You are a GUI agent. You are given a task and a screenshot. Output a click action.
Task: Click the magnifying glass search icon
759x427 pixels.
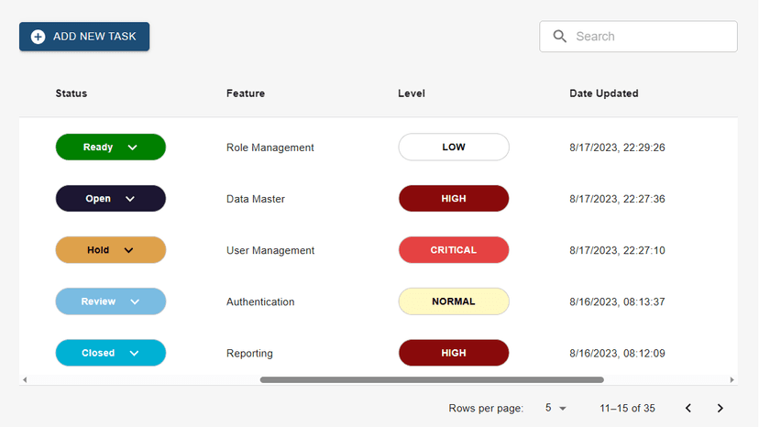(x=559, y=37)
